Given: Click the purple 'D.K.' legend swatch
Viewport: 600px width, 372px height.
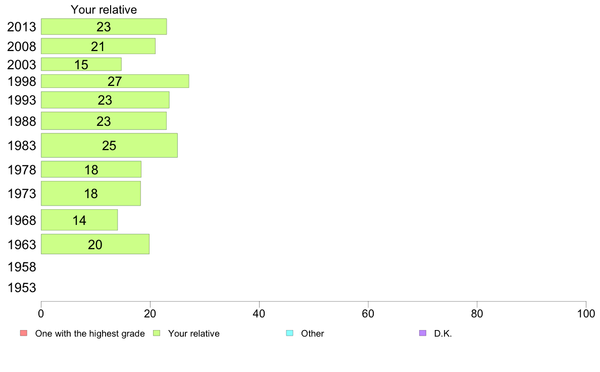Looking at the screenshot, I should (x=422, y=333).
